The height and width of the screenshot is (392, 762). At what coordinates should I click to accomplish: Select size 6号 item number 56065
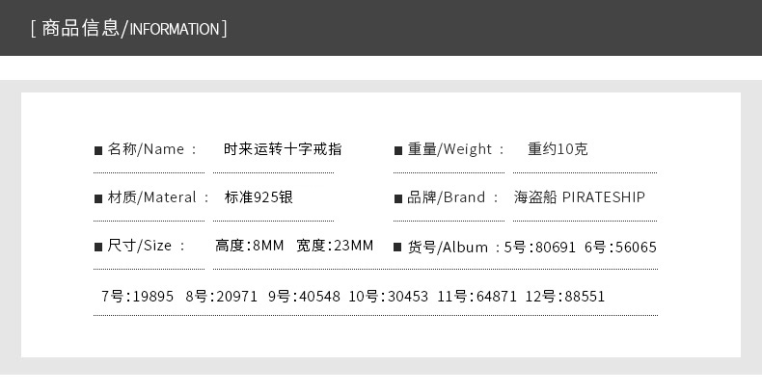[620, 248]
